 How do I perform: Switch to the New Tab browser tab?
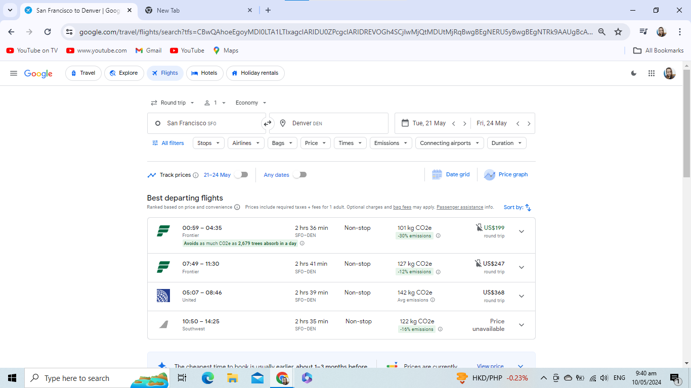(x=198, y=10)
